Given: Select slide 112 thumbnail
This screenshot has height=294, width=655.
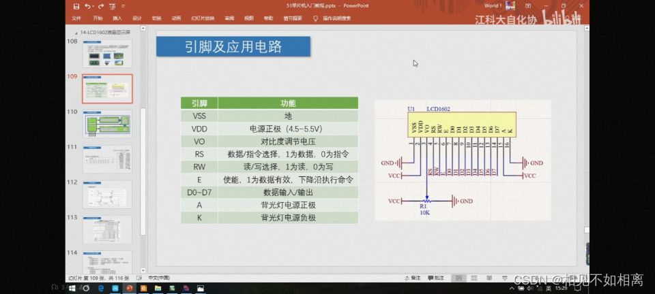Looking at the screenshot, I should pyautogui.click(x=107, y=194).
